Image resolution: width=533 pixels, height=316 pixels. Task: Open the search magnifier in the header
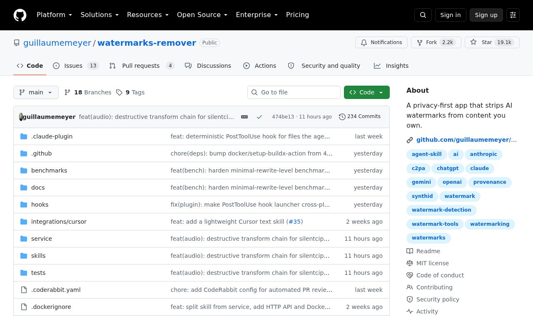pos(423,15)
